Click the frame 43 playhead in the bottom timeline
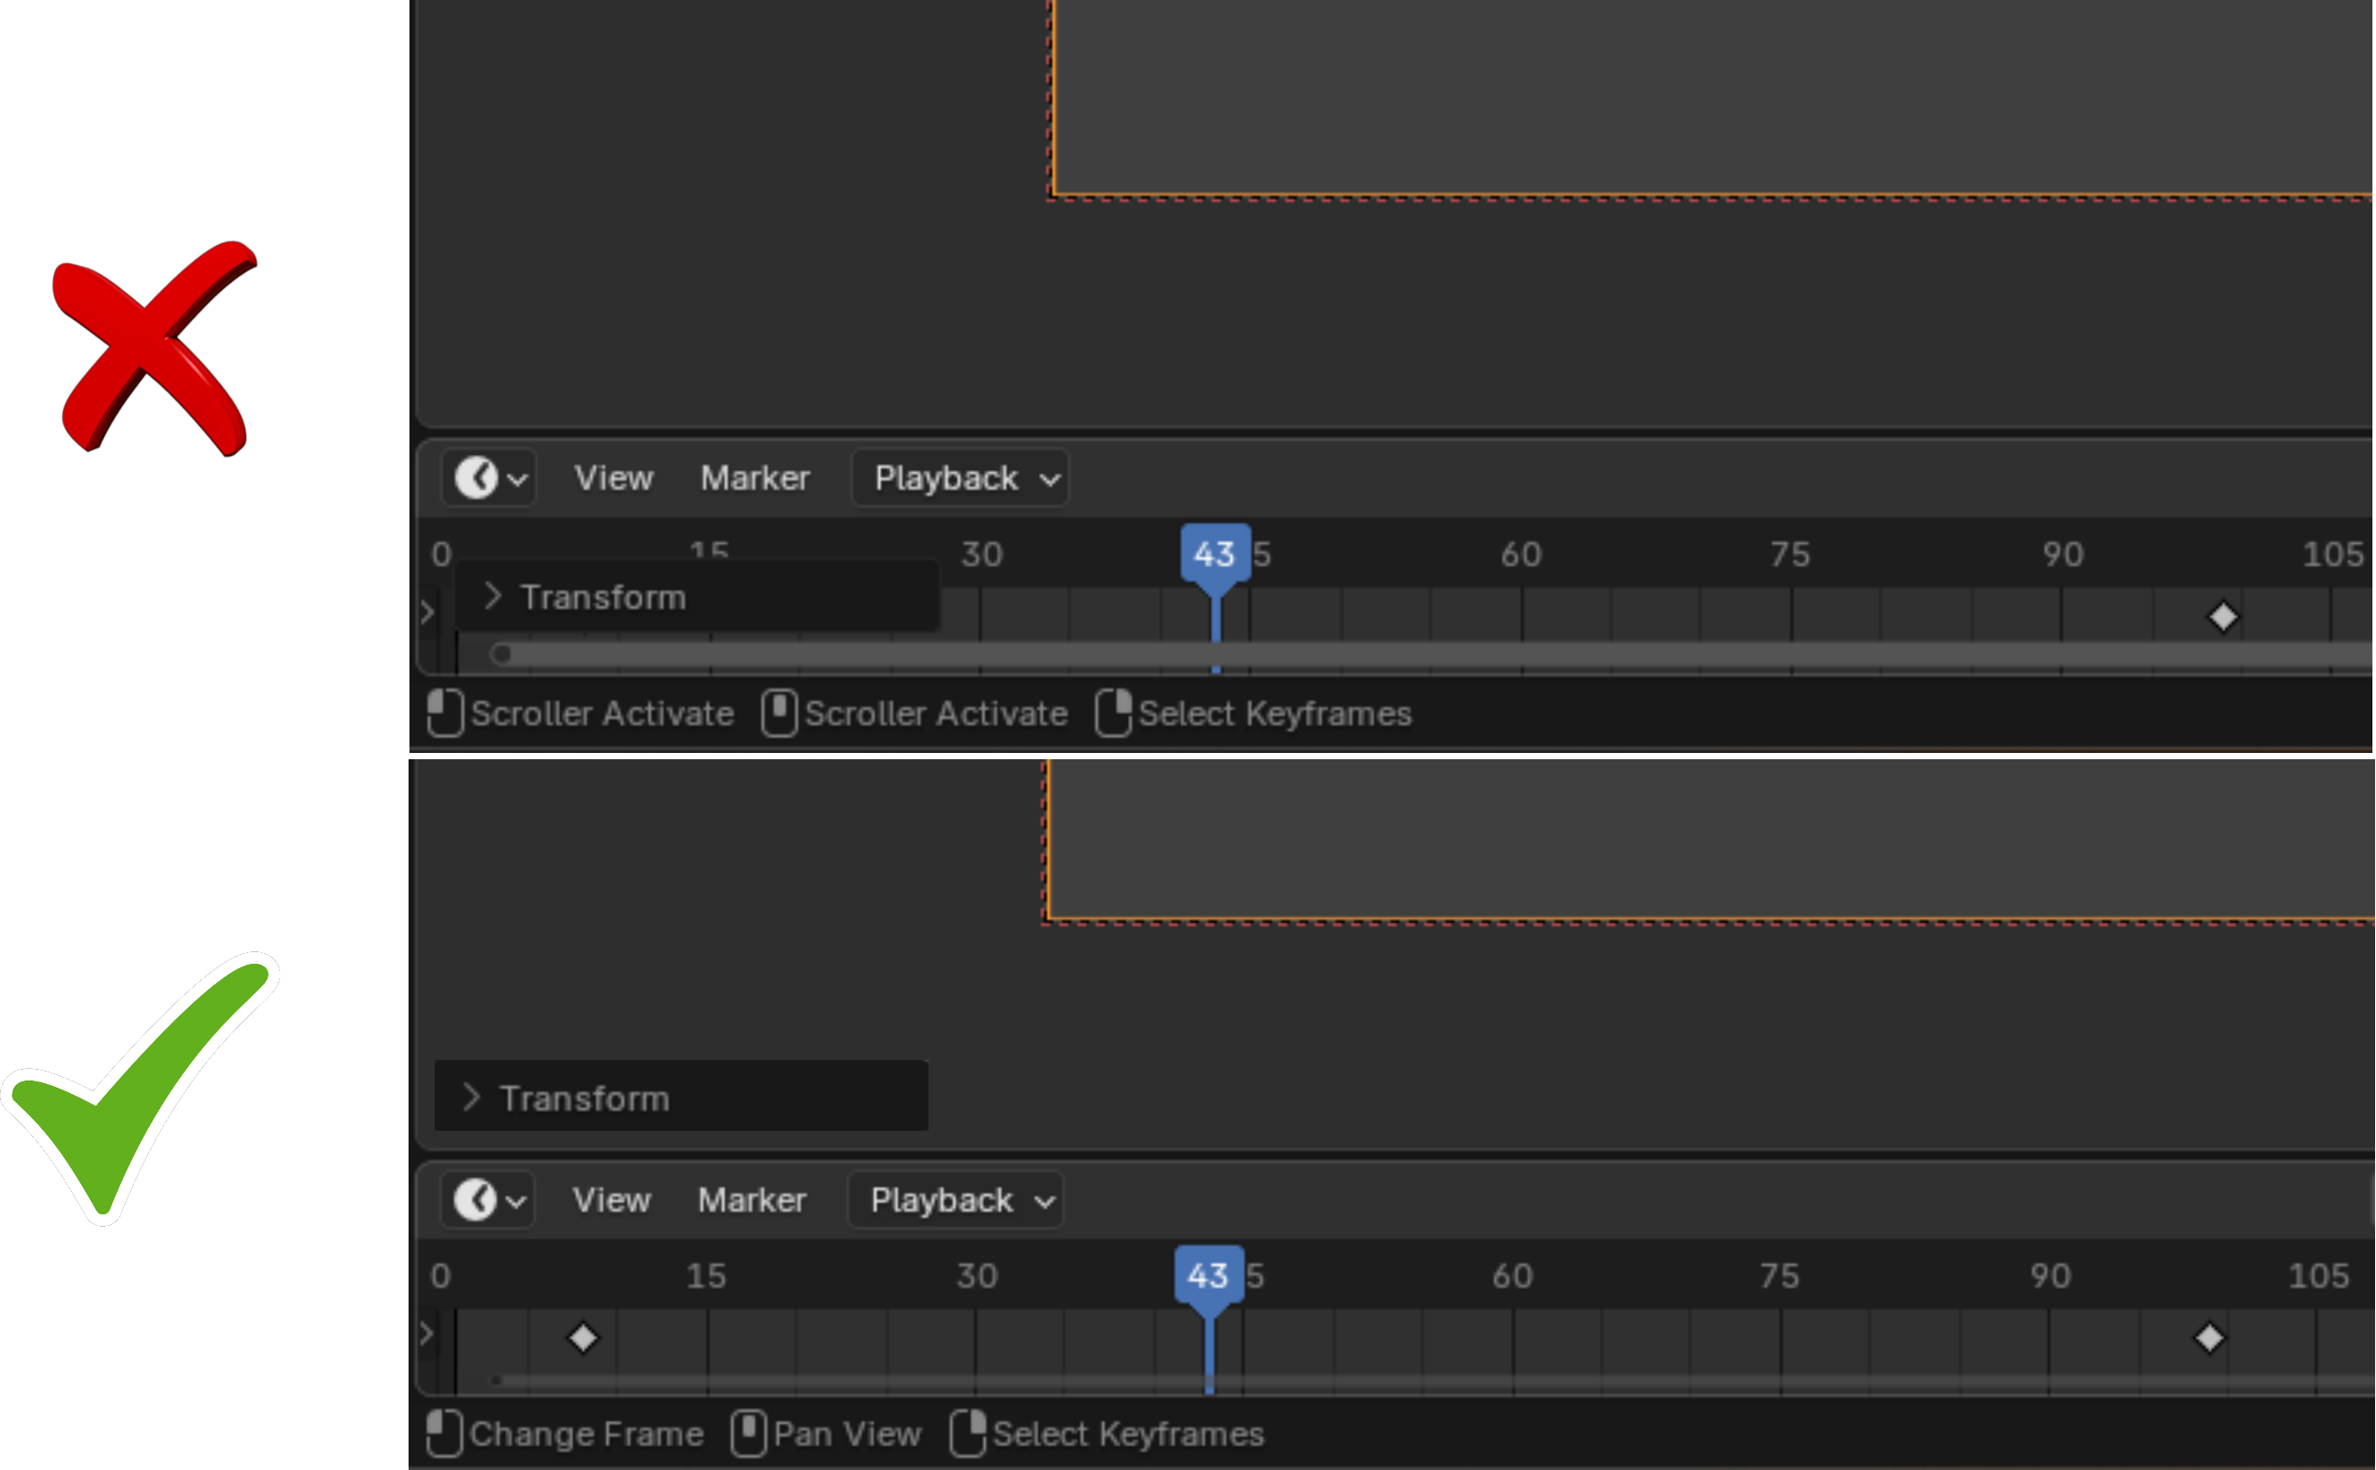The height and width of the screenshot is (1470, 2376). point(1209,1275)
